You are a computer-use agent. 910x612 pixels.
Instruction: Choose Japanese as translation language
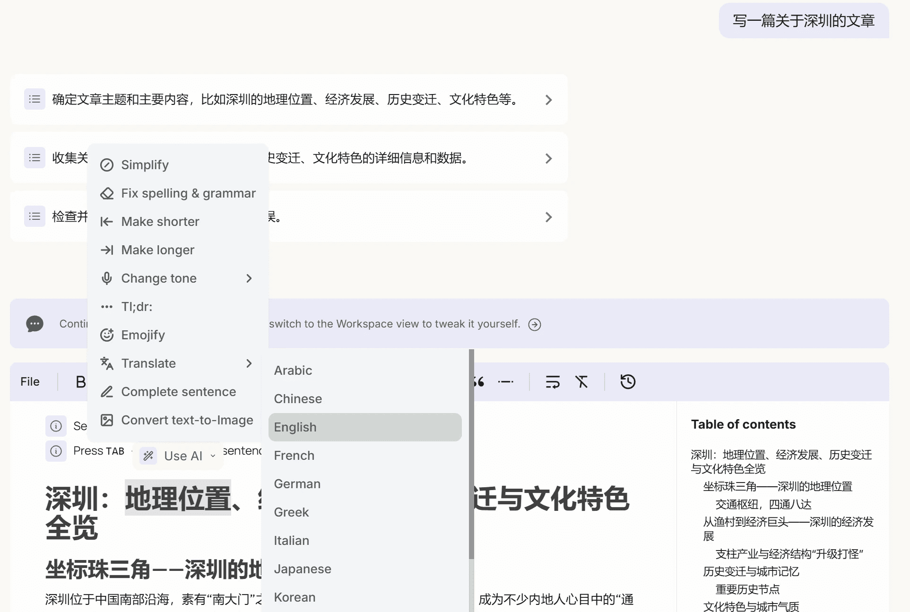point(303,569)
